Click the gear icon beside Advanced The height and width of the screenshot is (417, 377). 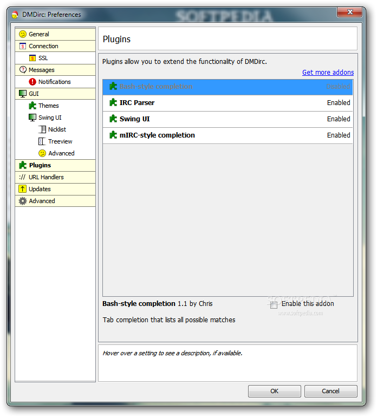click(23, 201)
